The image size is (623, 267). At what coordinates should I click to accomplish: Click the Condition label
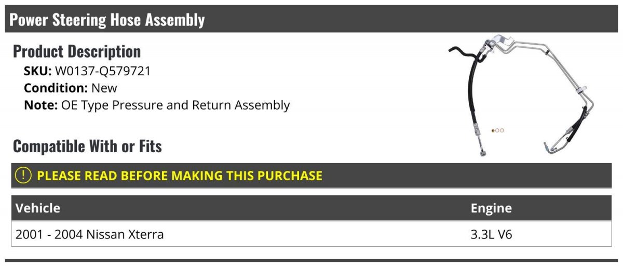click(x=56, y=88)
